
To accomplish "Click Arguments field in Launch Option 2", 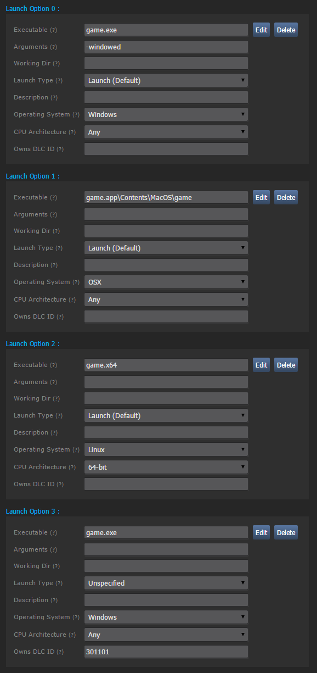I will point(166,382).
